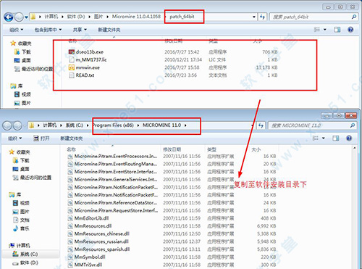Click the 打开 button in lower toolbar
The image size is (362, 269).
(41, 138)
